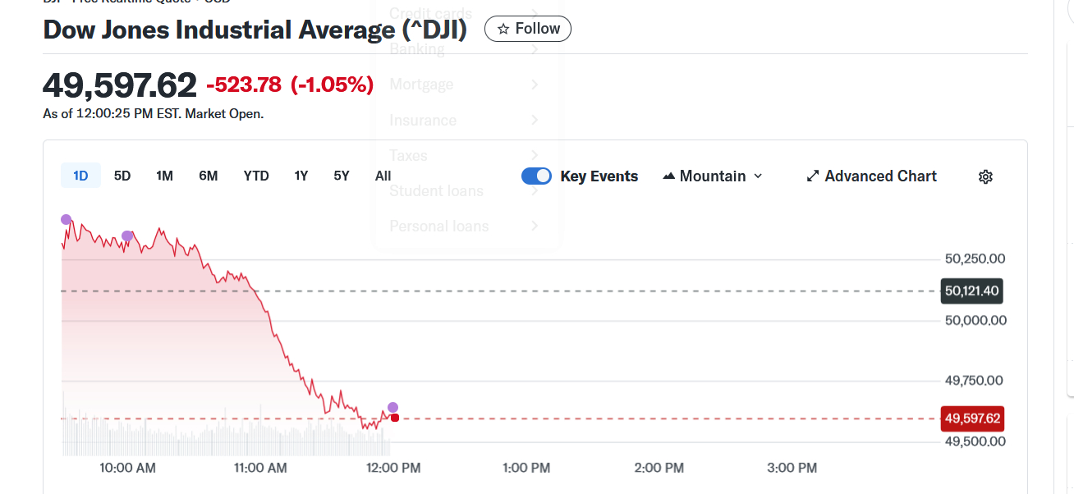1074x494 pixels.
Task: Click the purple event marker near 12:00 PM
Action: coord(392,407)
